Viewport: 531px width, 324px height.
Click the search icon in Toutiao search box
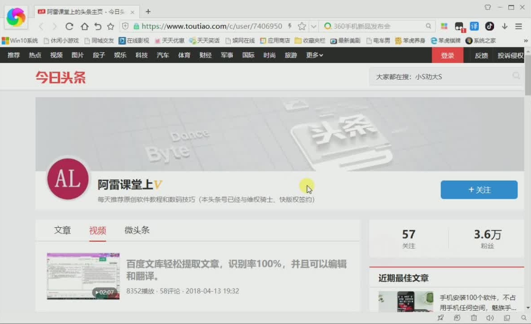pyautogui.click(x=516, y=76)
